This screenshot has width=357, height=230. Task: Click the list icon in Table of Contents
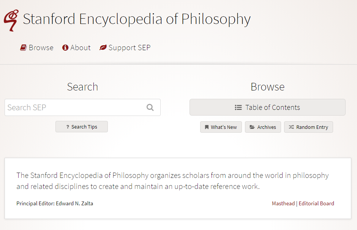point(238,108)
